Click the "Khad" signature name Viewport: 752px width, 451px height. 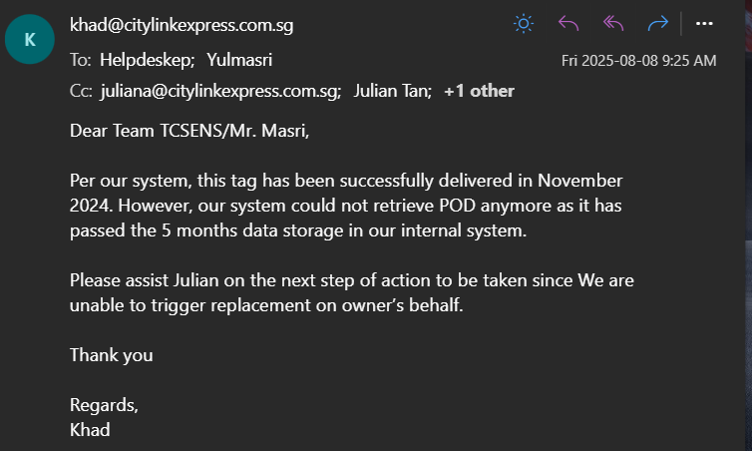90,430
